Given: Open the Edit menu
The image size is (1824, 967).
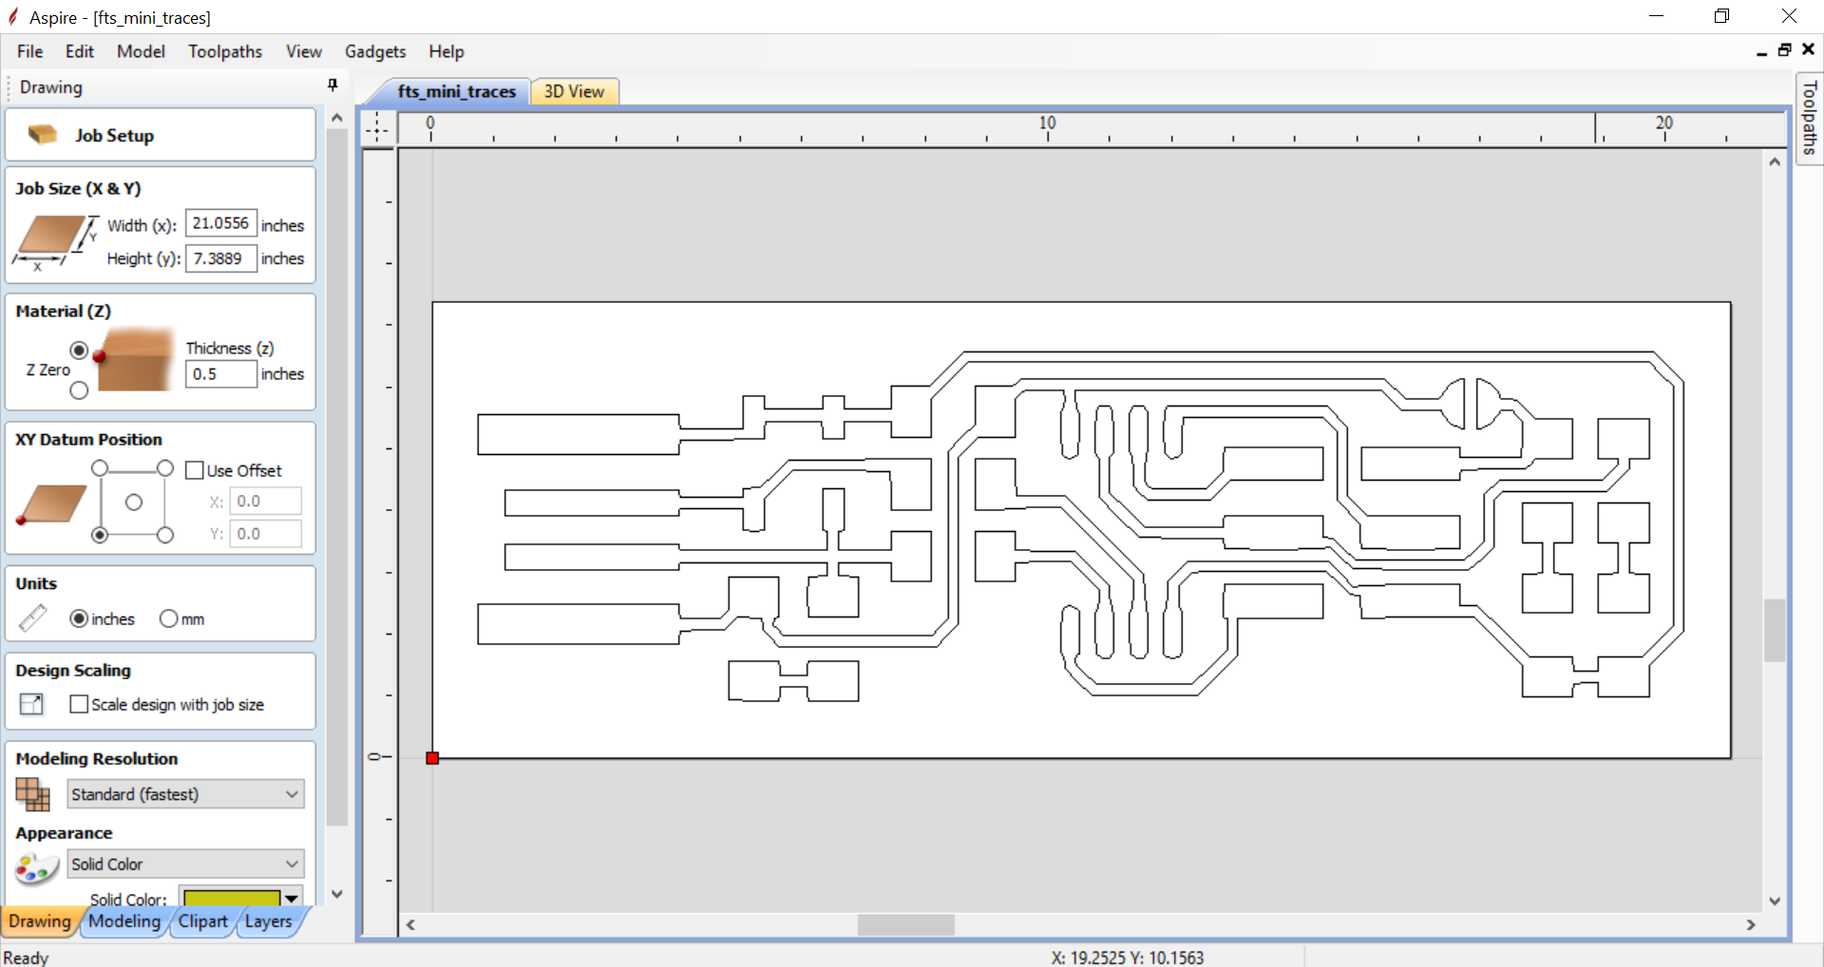Looking at the screenshot, I should pyautogui.click(x=80, y=51).
